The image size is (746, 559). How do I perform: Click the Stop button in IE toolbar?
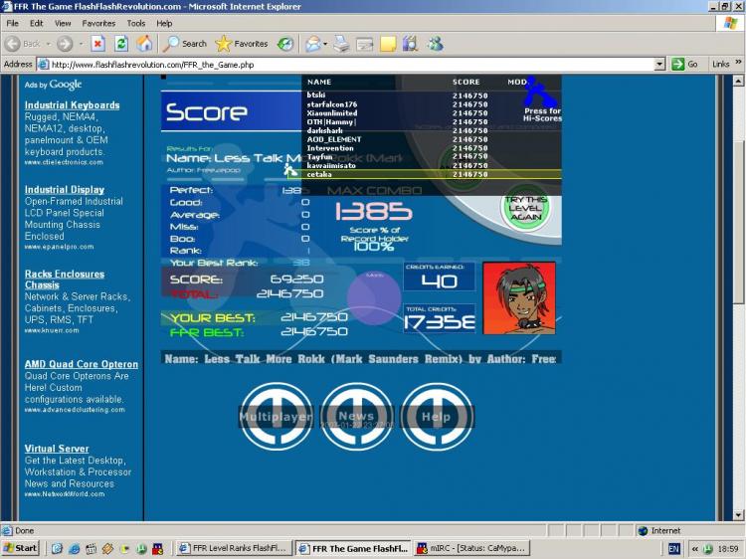(97, 44)
